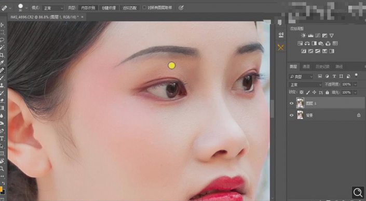The width and height of the screenshot is (366, 201).
Task: Select the Hand tool
Action: [2, 161]
